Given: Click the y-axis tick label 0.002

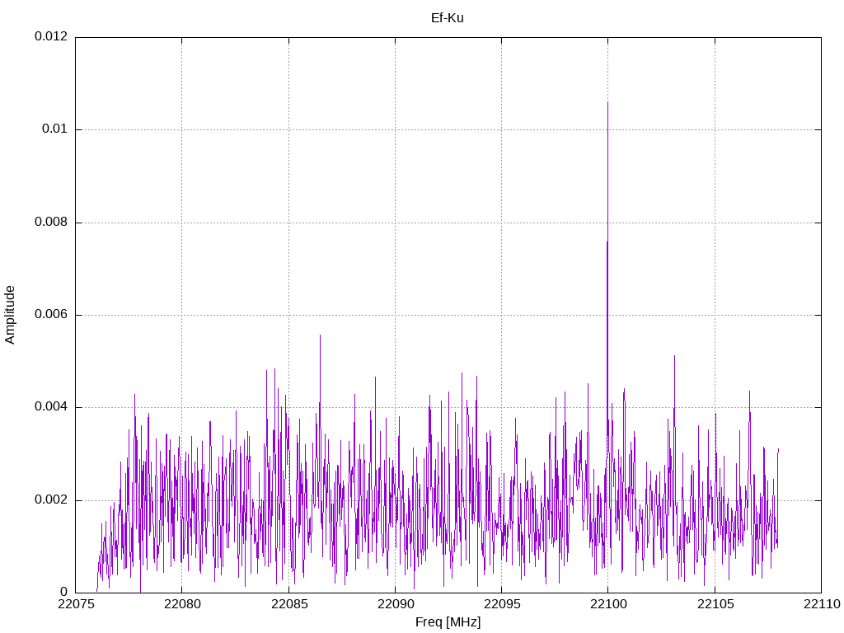Looking at the screenshot, I should pos(51,499).
